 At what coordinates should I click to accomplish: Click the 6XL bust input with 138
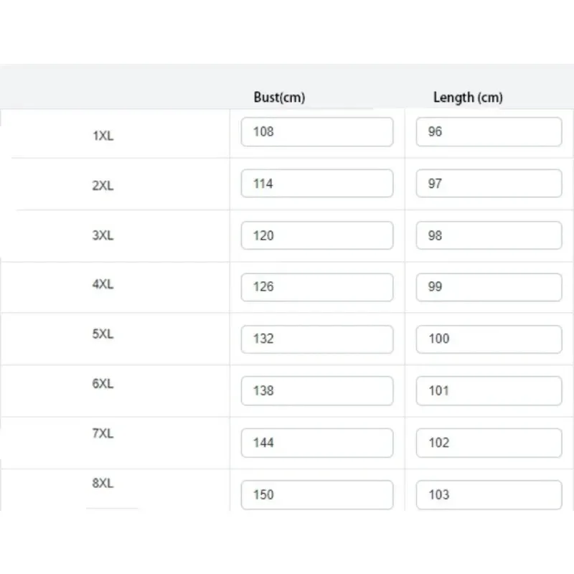(317, 391)
